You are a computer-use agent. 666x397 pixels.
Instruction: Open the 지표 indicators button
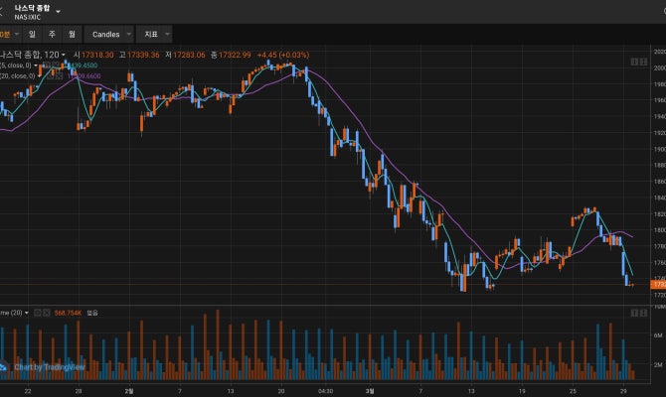(151, 33)
